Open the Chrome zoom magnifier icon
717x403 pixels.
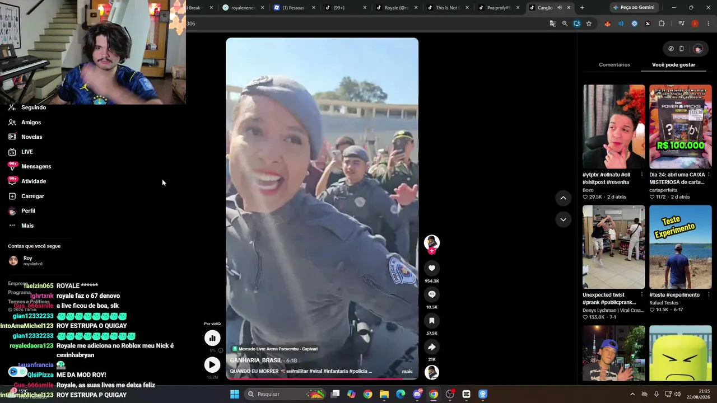[x=565, y=24]
